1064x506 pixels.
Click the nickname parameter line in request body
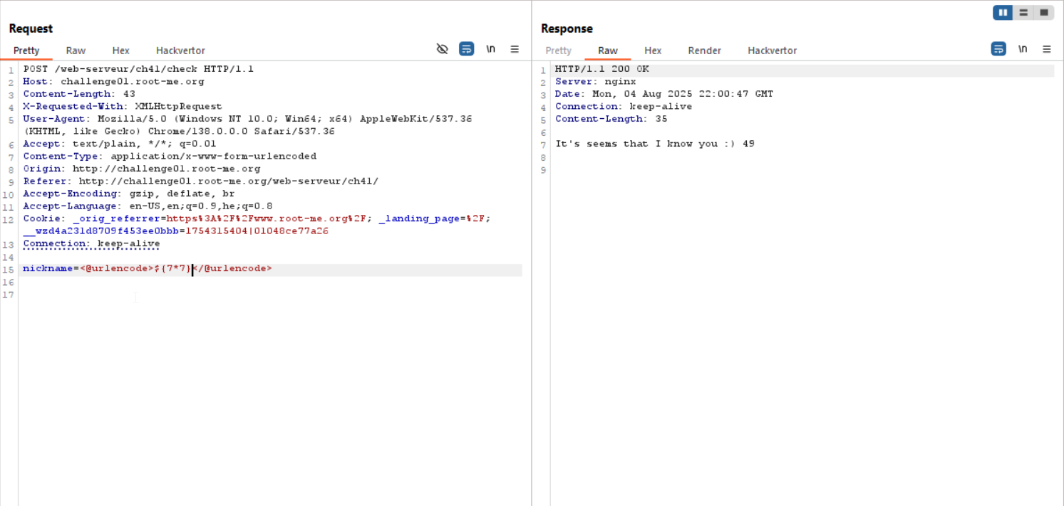click(147, 269)
